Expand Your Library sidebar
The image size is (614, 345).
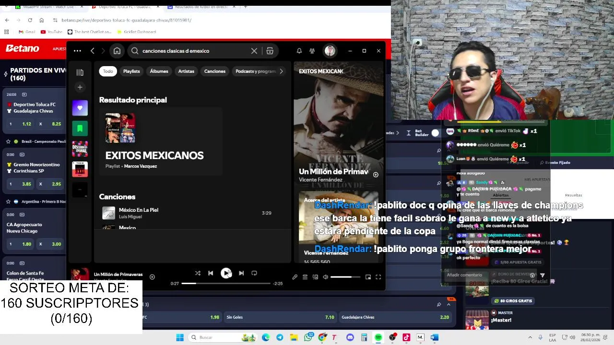click(80, 72)
